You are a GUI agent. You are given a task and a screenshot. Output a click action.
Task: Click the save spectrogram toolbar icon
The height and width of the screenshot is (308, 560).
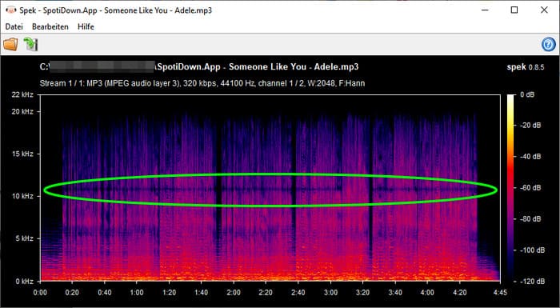[x=30, y=44]
